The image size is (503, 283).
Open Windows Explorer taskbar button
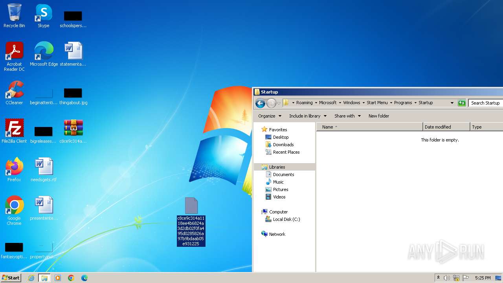(44, 278)
